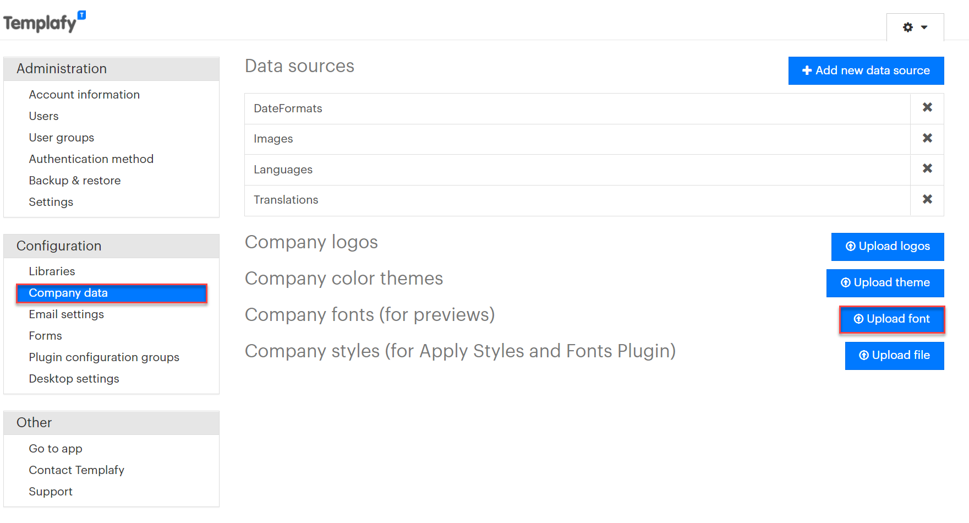Click the Templafy logo
The image size is (969, 523).
point(45,22)
